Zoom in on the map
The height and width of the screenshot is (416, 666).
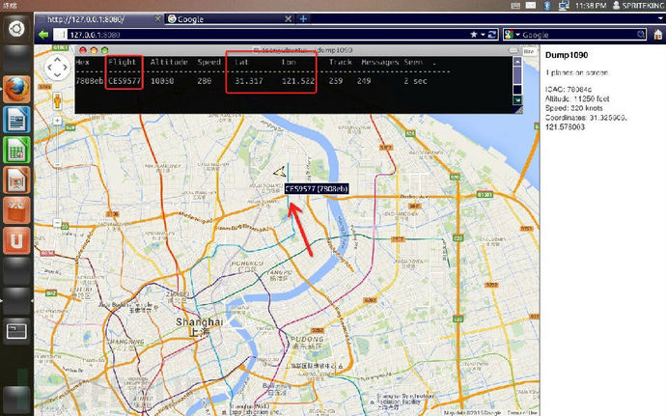pos(57,121)
